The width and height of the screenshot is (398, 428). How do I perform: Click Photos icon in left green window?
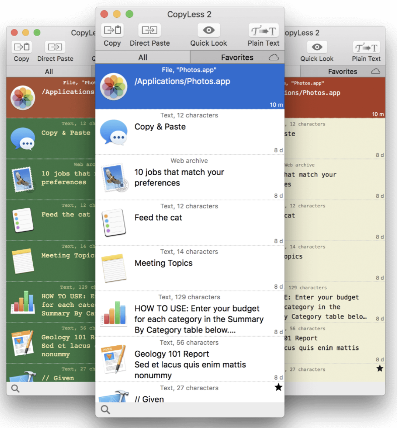(x=23, y=98)
